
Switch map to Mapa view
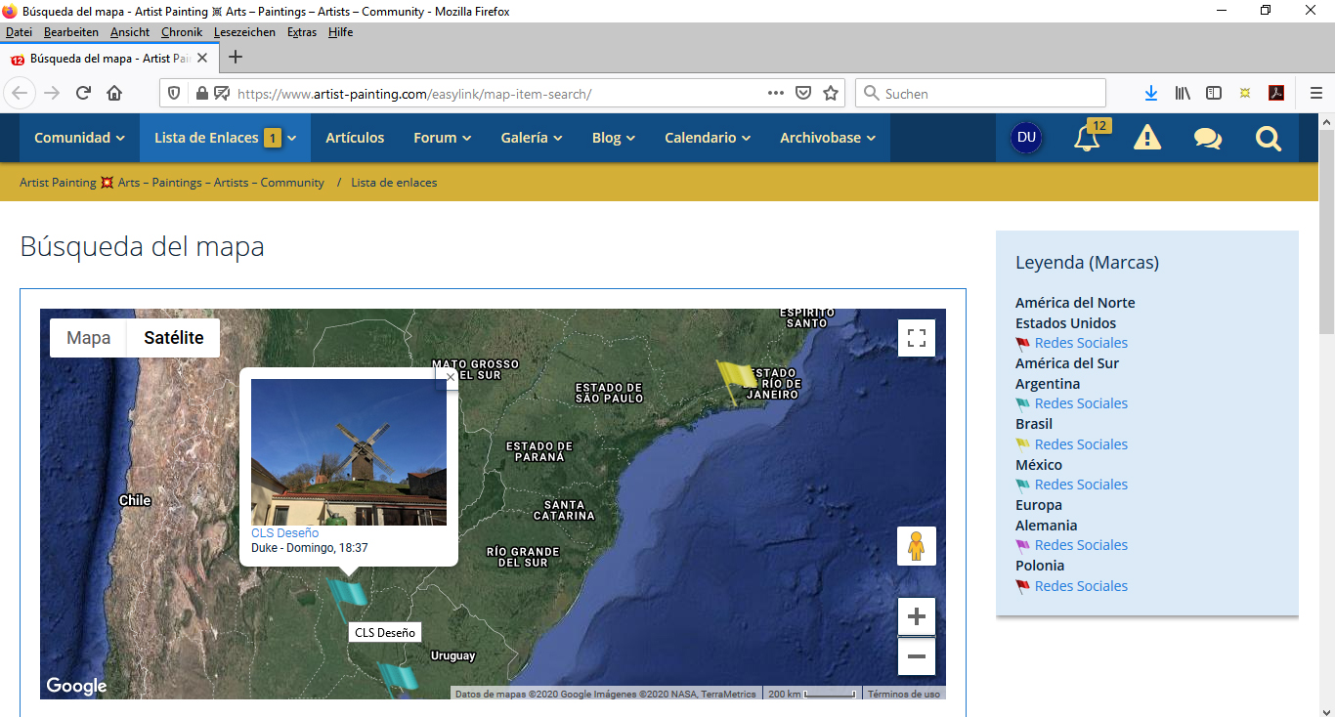click(88, 338)
